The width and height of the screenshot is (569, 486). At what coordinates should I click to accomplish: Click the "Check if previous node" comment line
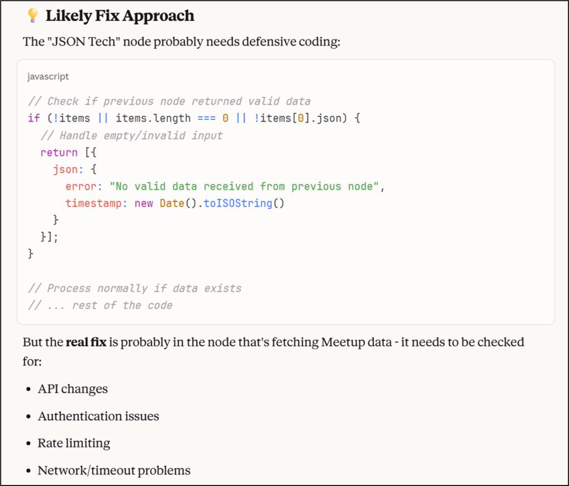pos(169,101)
